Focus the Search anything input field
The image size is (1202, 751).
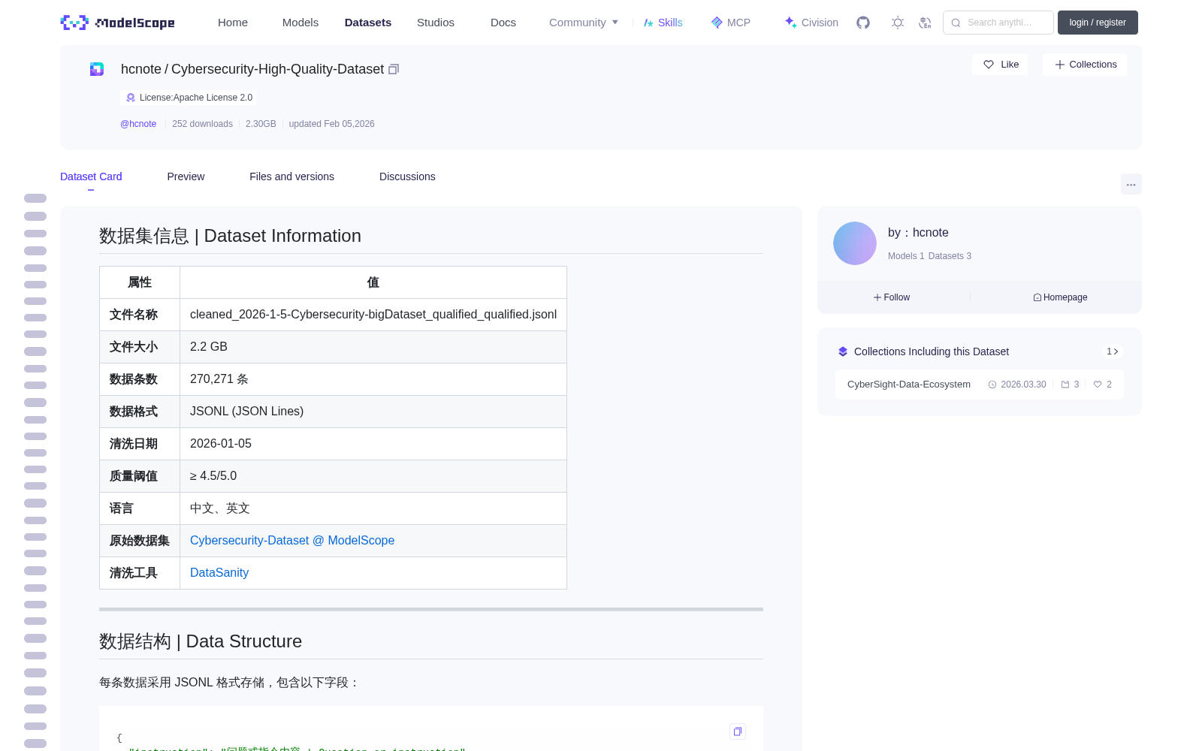pos(998,23)
